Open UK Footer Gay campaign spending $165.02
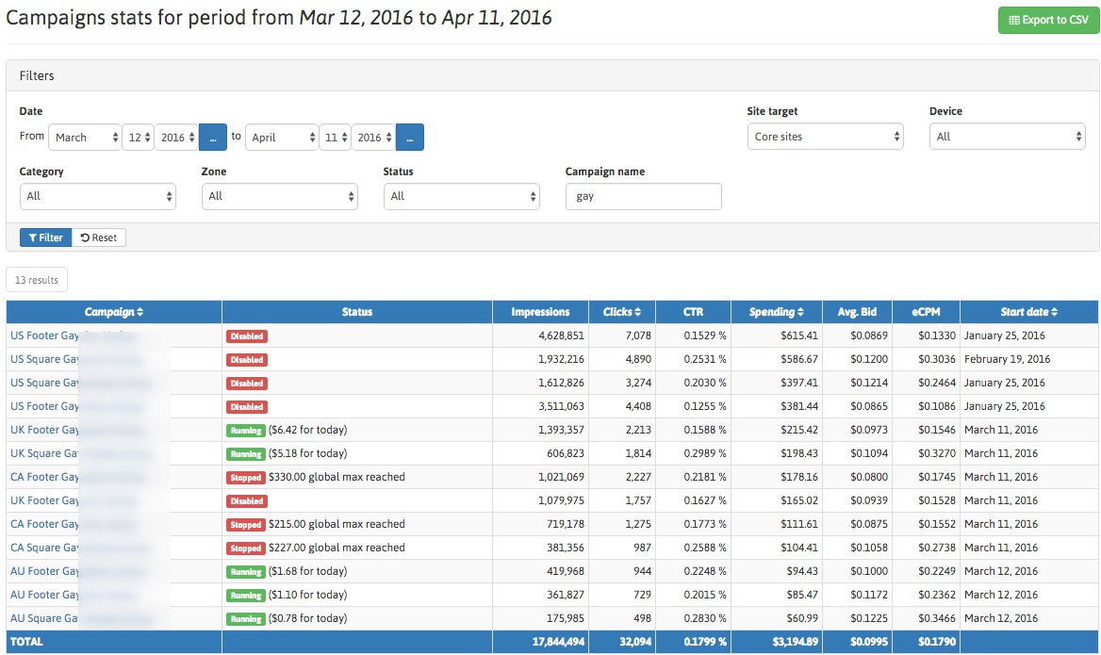The height and width of the screenshot is (655, 1101). [44, 500]
